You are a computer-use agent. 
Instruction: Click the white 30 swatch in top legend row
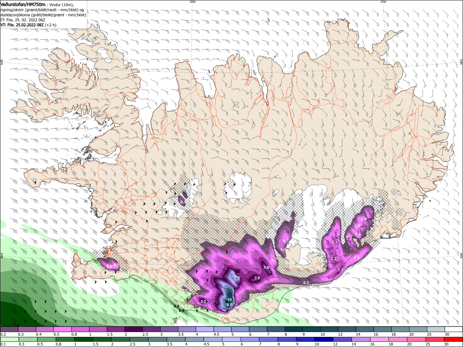(453, 329)
